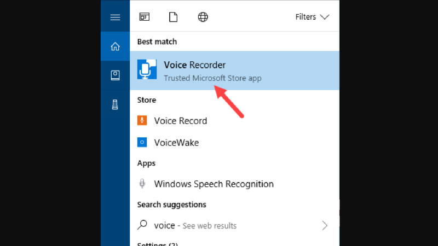Viewport: 438px width, 246px height.
Task: Expand the voice suggestion chevron arrow
Action: click(325, 225)
